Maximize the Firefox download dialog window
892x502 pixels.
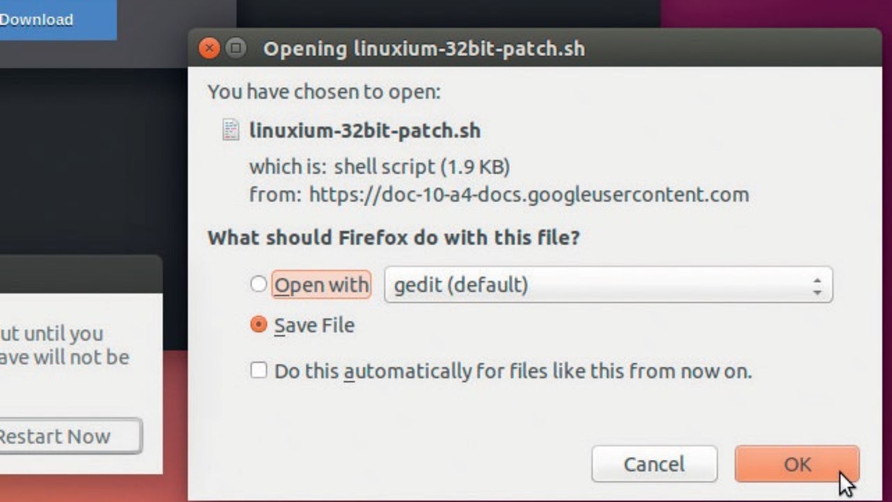(236, 48)
